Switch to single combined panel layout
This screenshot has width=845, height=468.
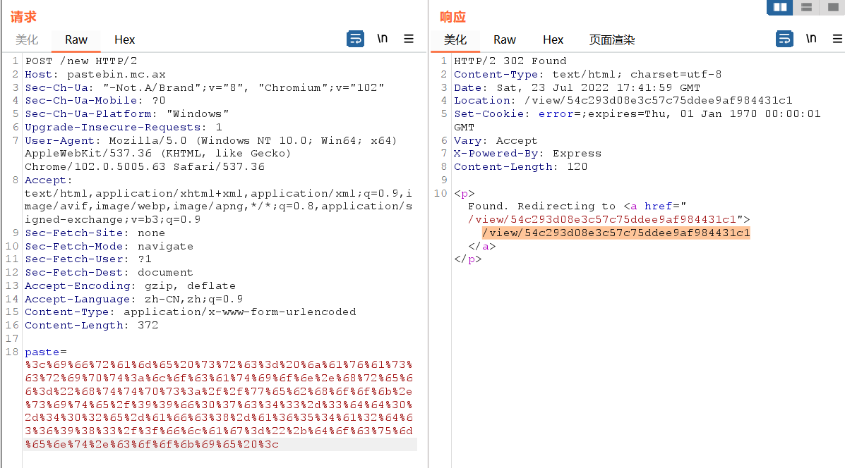(832, 7)
